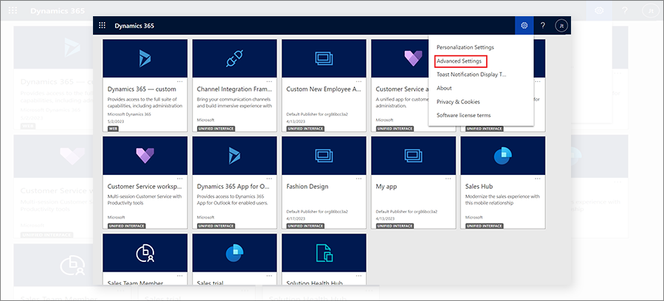The width and height of the screenshot is (664, 301).
Task: Click the Sales Hub pie icon
Action: point(503,156)
